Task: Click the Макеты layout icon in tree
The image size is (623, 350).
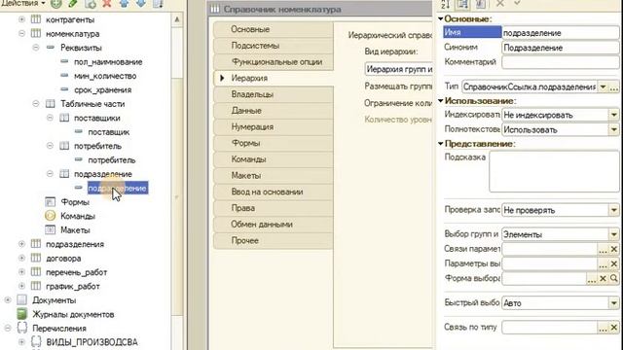Action: pos(50,229)
